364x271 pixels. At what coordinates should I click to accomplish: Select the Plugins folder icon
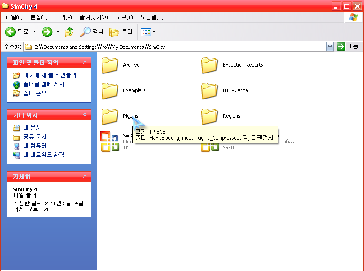click(110, 116)
